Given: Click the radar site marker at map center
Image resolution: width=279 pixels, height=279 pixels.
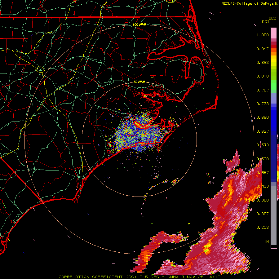Looking at the screenshot, I should point(139,139).
